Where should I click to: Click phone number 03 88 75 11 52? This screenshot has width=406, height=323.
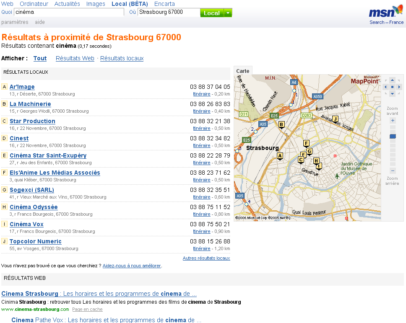(x=210, y=207)
